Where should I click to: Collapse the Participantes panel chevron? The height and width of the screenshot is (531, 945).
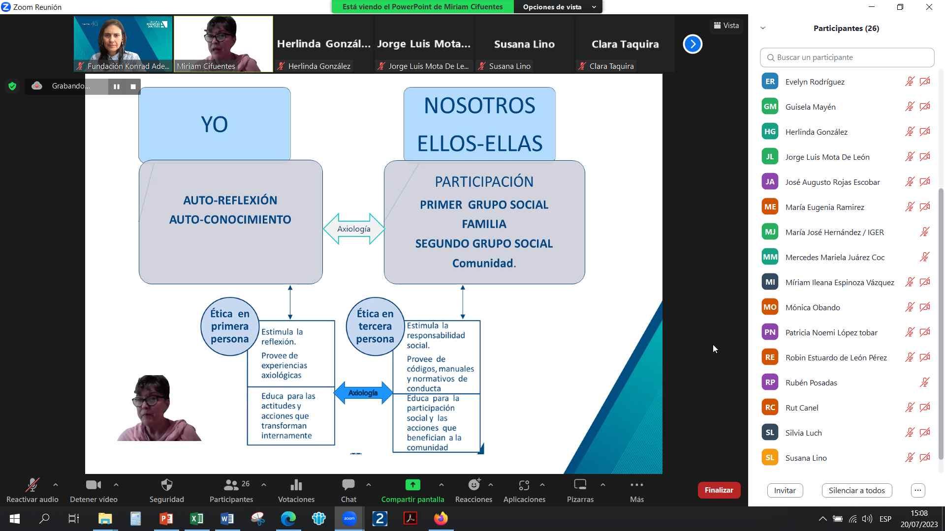coord(763,28)
